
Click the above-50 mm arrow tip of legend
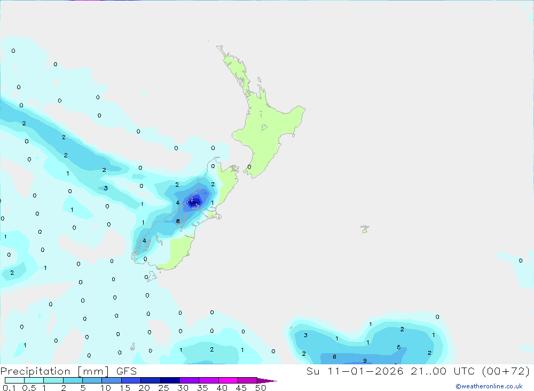(x=266, y=381)
